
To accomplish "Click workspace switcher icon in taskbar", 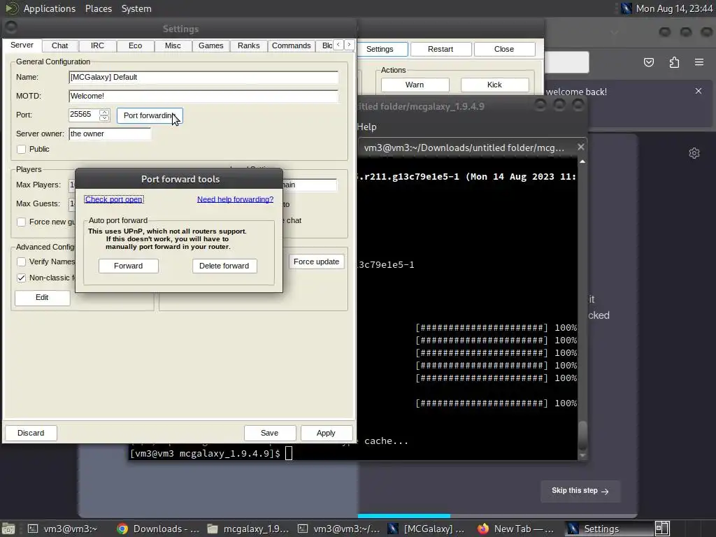I will pos(662,529).
